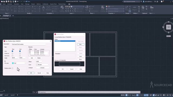Open the element Color ByLayer dropdown
The height and width of the screenshot is (97, 173).
43,65
